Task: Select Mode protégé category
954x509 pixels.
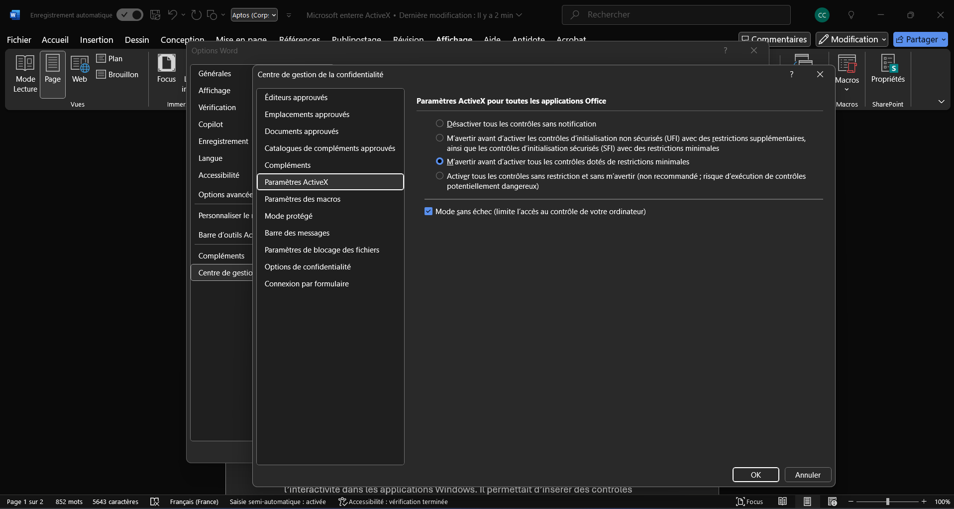Action: (330, 216)
